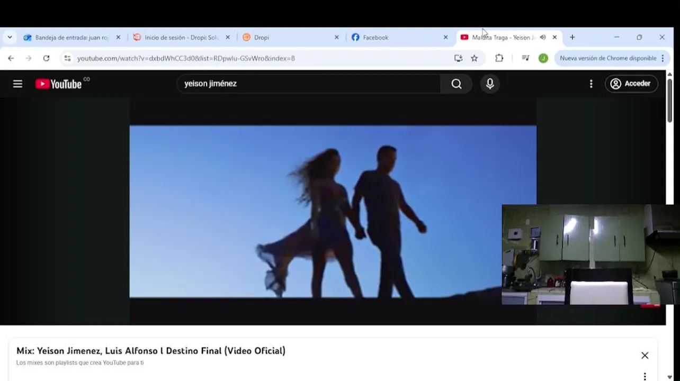
Task: Restore down the Chrome window
Action: (639, 38)
